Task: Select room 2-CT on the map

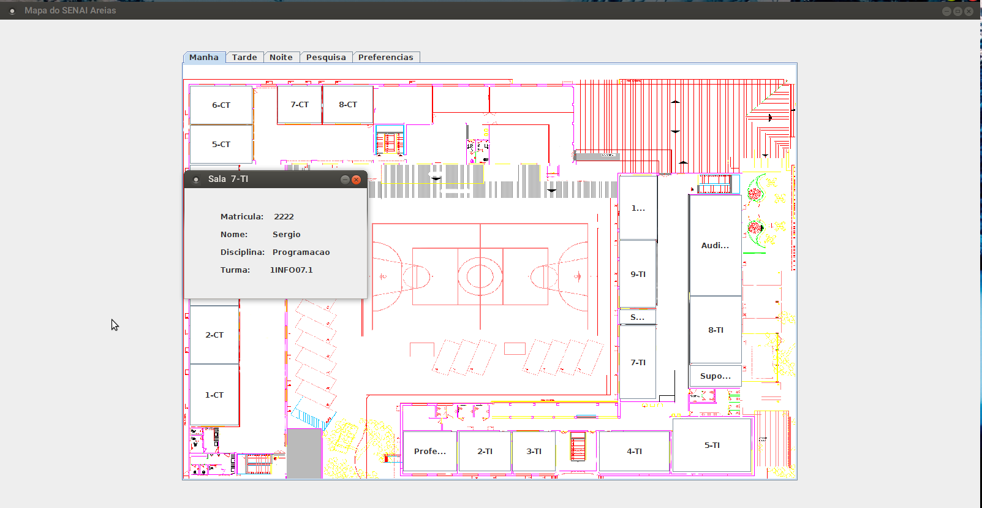Action: pyautogui.click(x=214, y=335)
